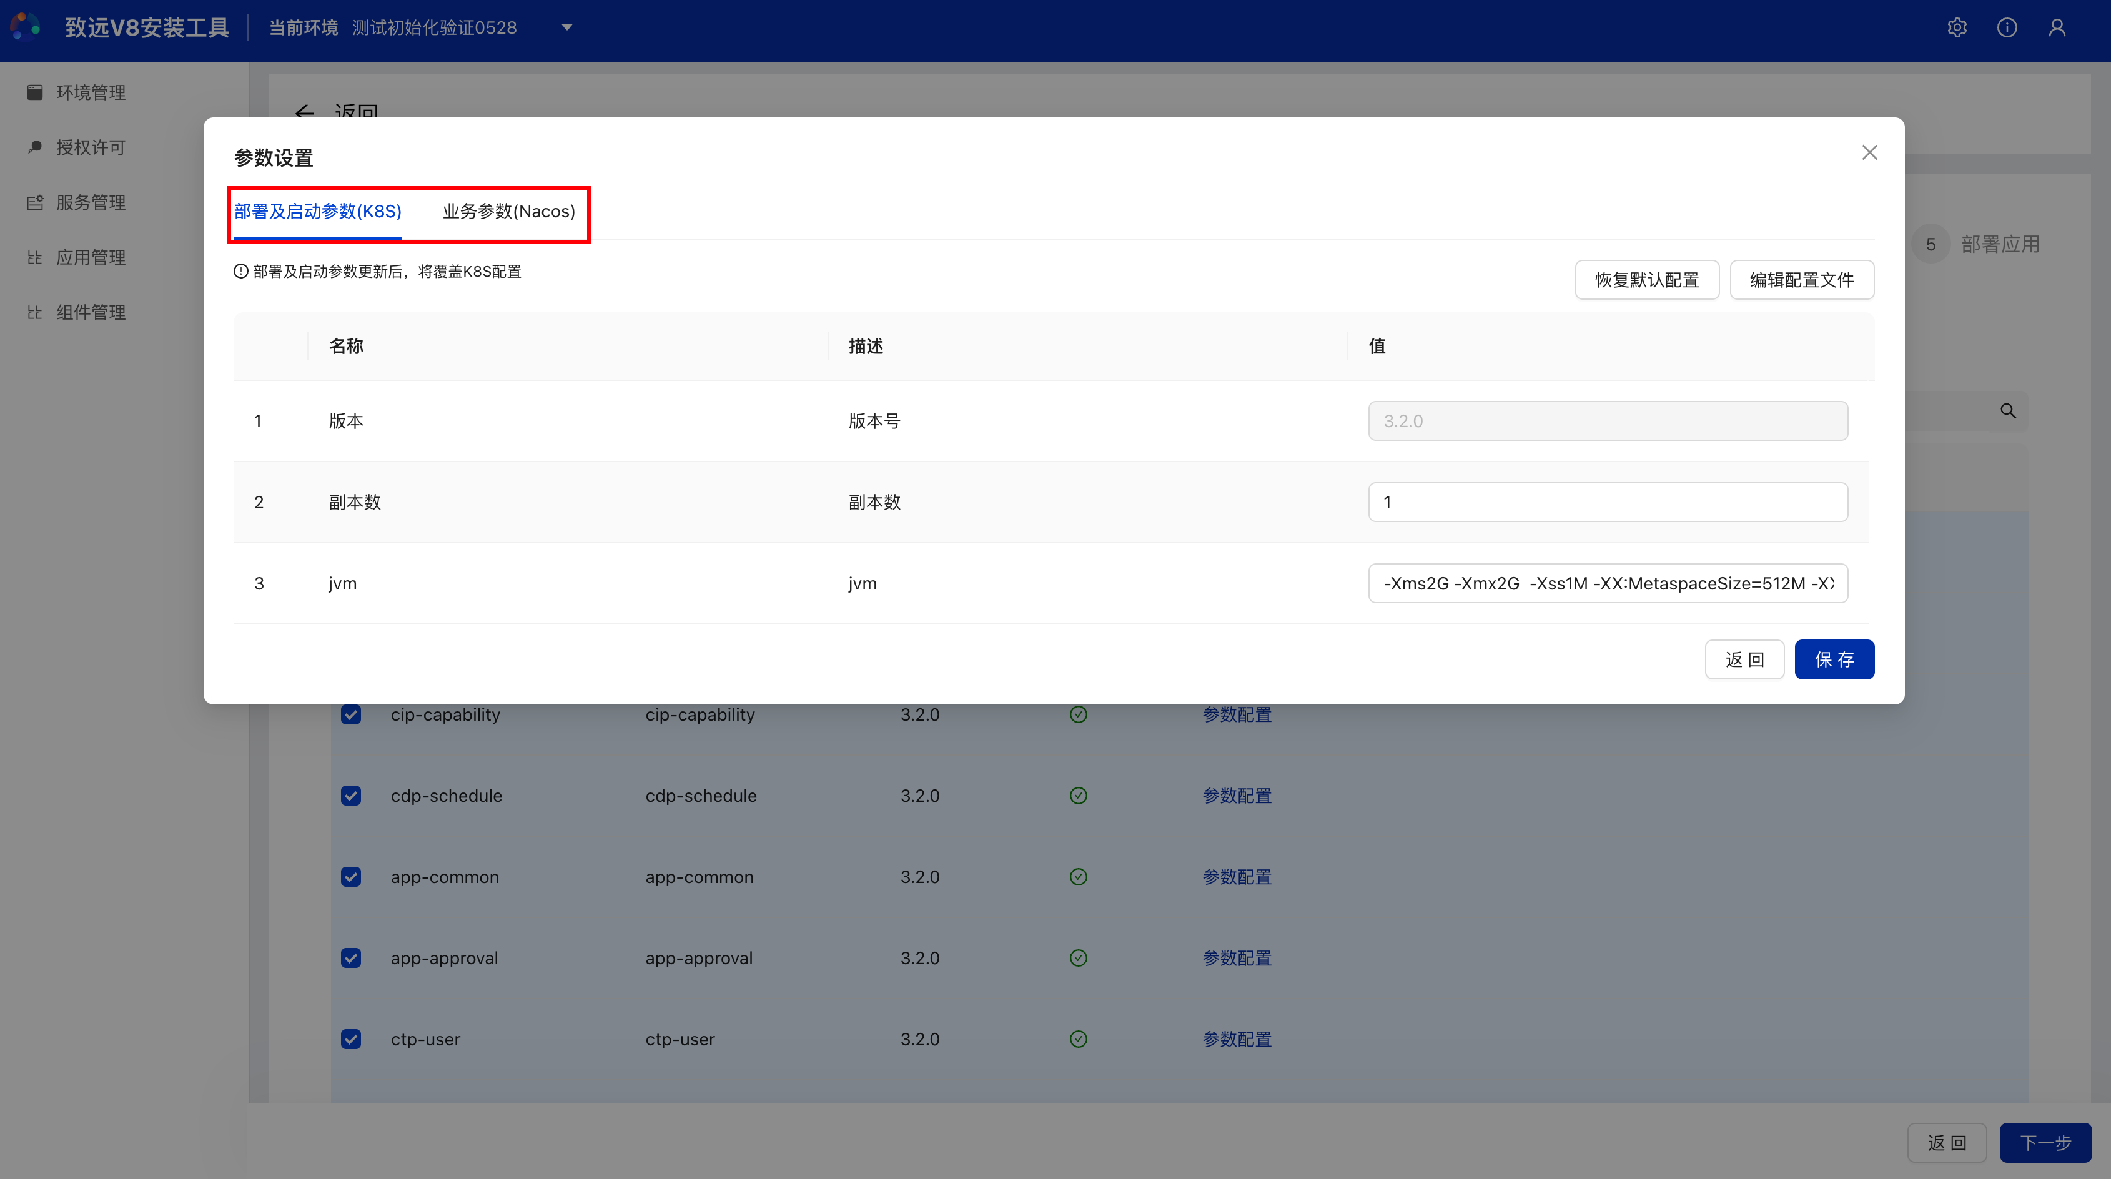Click the 环境管理 sidebar icon
Image resolution: width=2111 pixels, height=1179 pixels.
coord(34,92)
